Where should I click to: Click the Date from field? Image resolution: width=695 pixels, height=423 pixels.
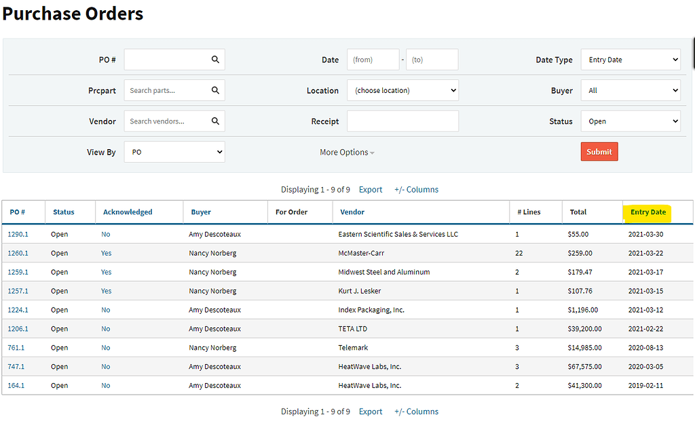373,59
